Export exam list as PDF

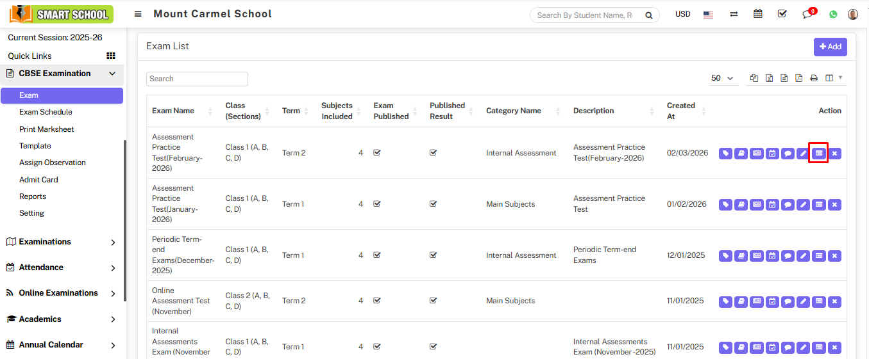pos(798,78)
